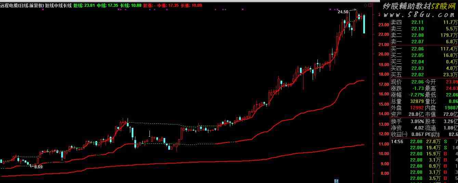Open the 财 finance marker on the timeline

[x=336, y=181]
